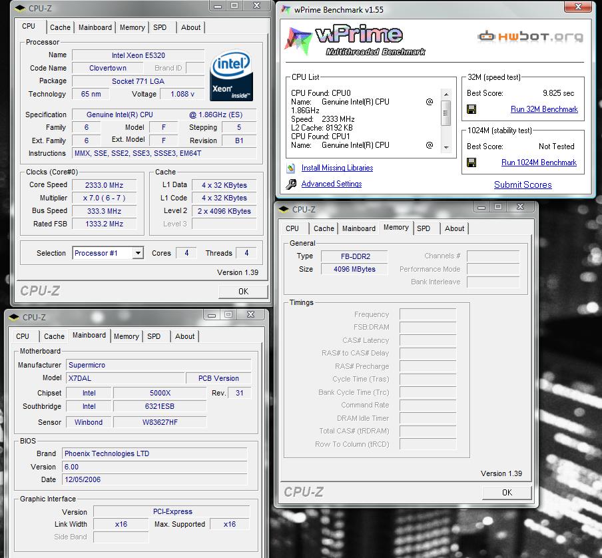Image resolution: width=602 pixels, height=558 pixels.
Task: Click the Name field Intel Xeon E5320
Action: pos(139,55)
